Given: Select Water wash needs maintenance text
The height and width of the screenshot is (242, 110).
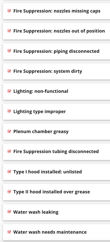Looking at the screenshot, I should tap(50, 232).
